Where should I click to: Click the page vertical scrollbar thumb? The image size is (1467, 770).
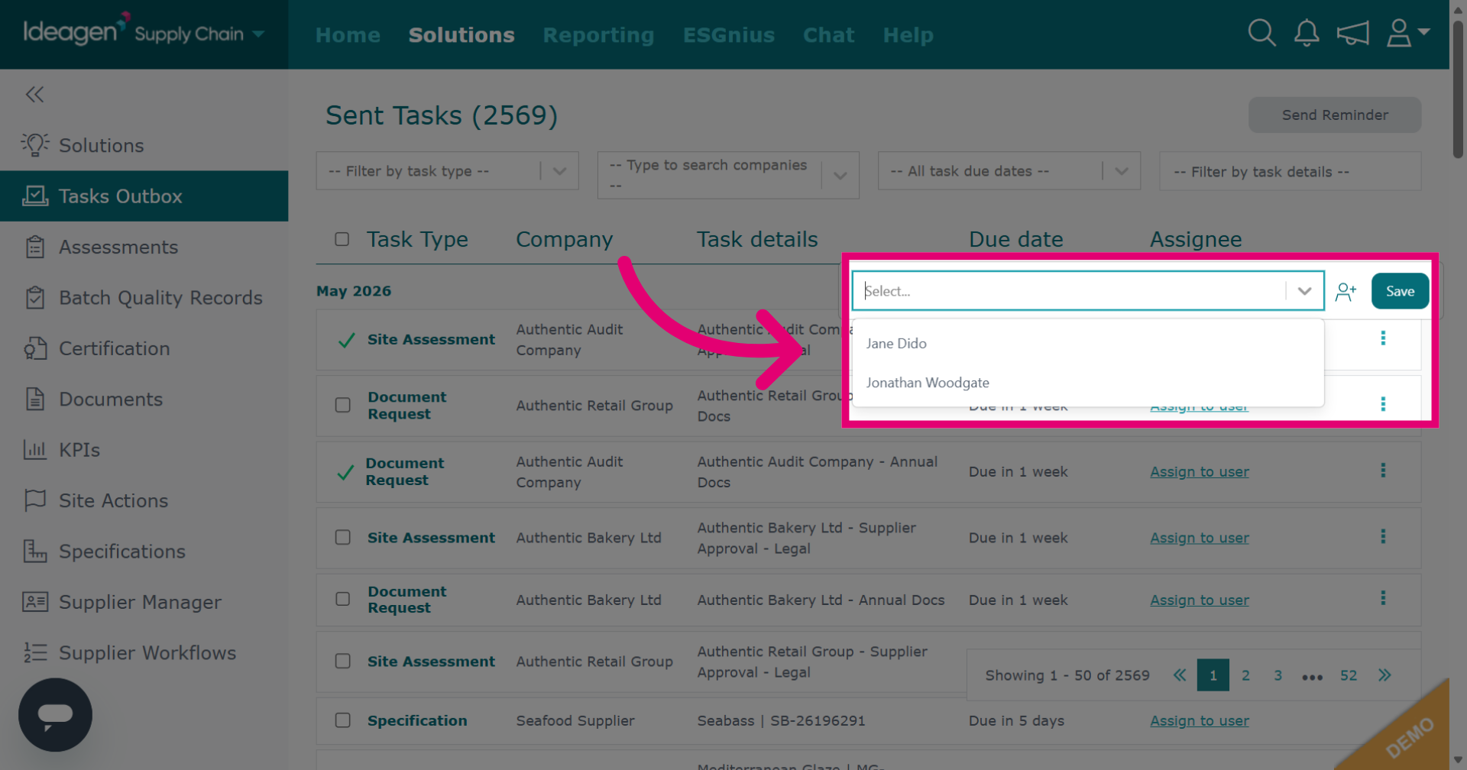pos(1458,89)
